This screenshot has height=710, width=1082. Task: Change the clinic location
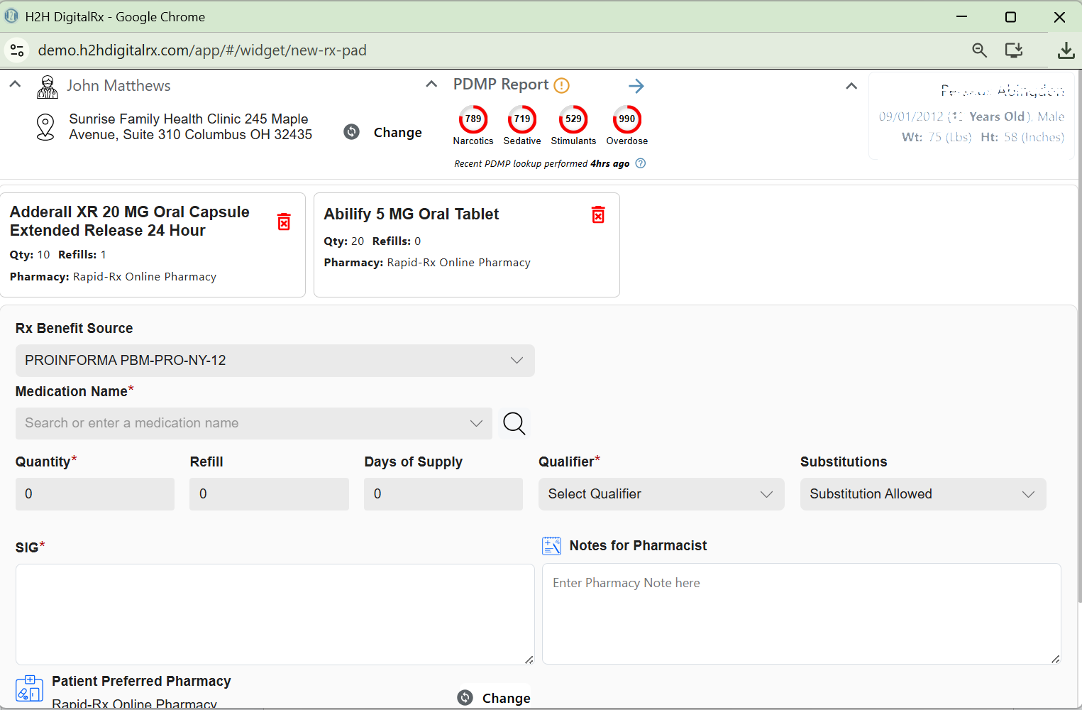384,133
